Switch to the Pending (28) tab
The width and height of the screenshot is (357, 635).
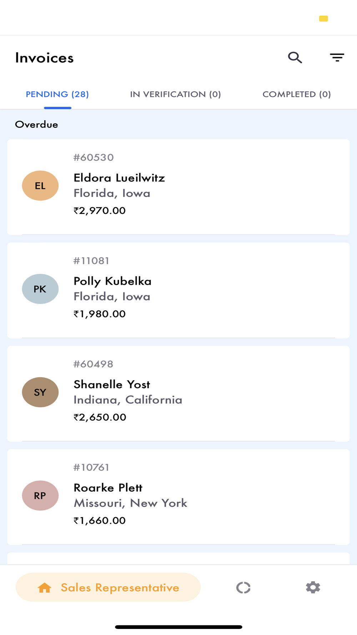[57, 94]
